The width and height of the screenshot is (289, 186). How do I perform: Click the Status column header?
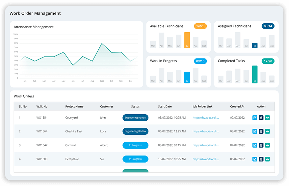pyautogui.click(x=135, y=106)
